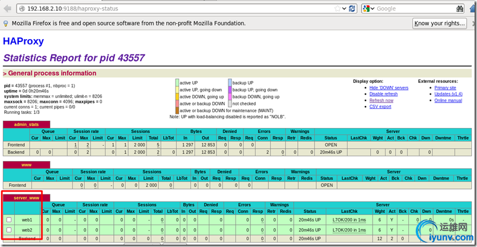
Task: Click the server_www table title
Action: pos(27,198)
